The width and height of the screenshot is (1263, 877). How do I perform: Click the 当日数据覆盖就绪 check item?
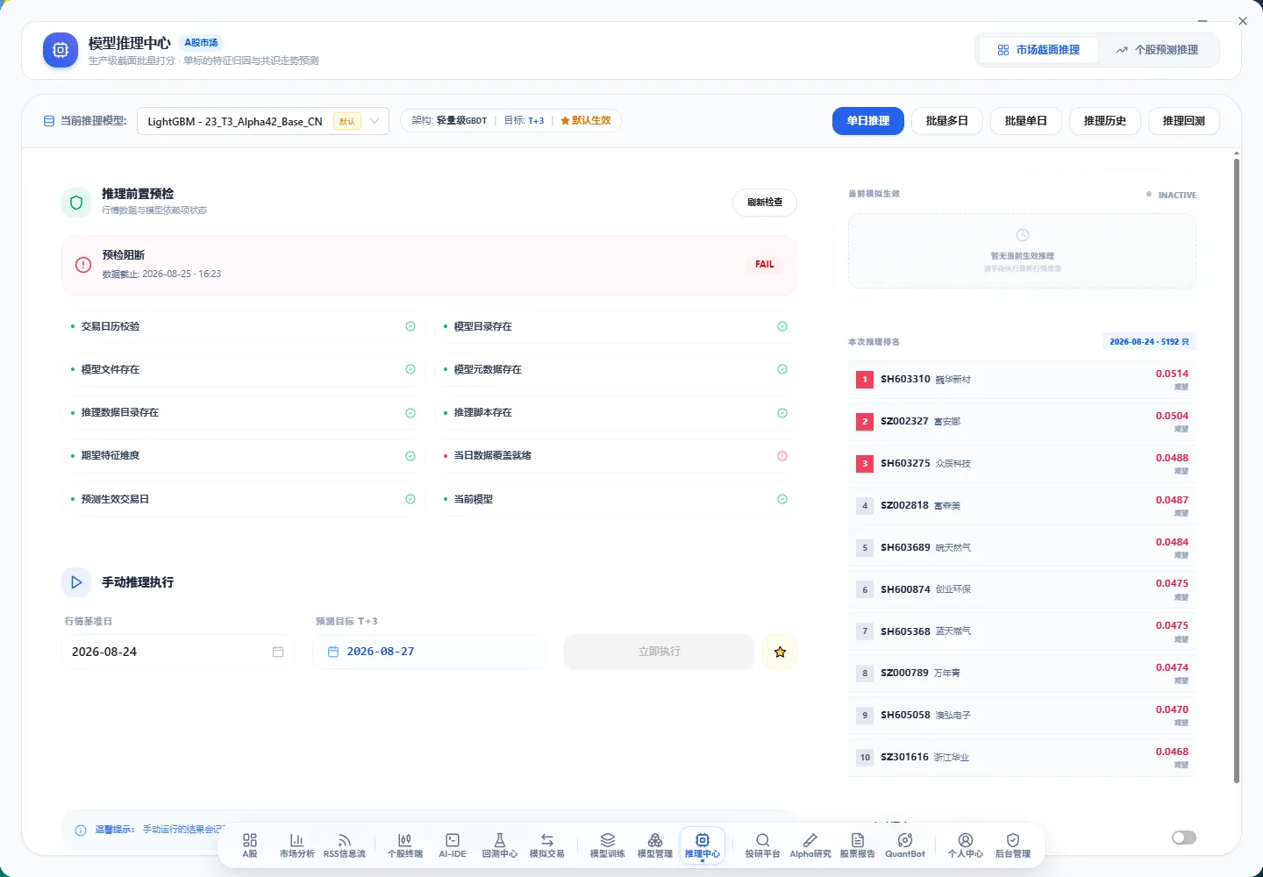(x=616, y=456)
